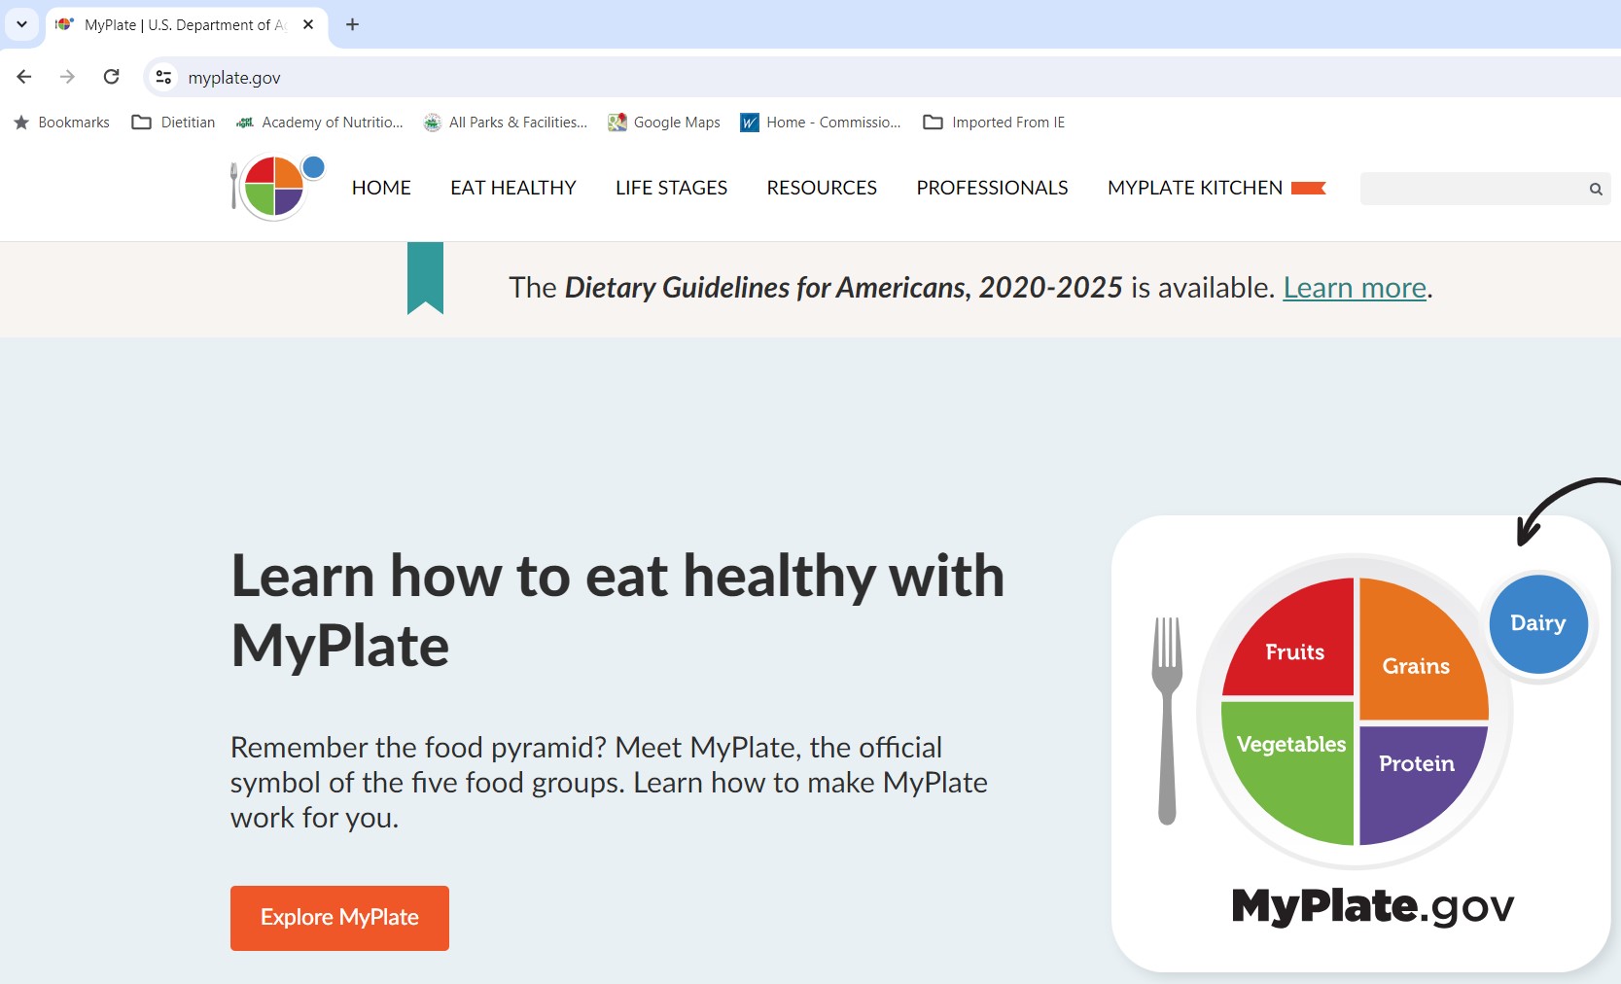Click the forward navigation arrow

tap(67, 77)
